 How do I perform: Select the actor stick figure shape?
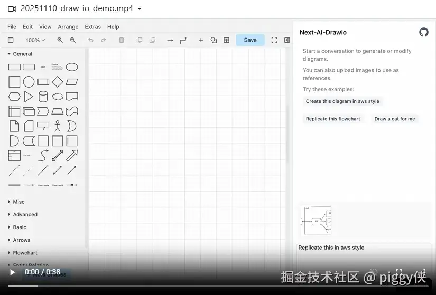58,126
